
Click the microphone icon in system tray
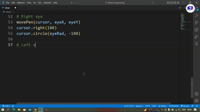(x=169, y=110)
